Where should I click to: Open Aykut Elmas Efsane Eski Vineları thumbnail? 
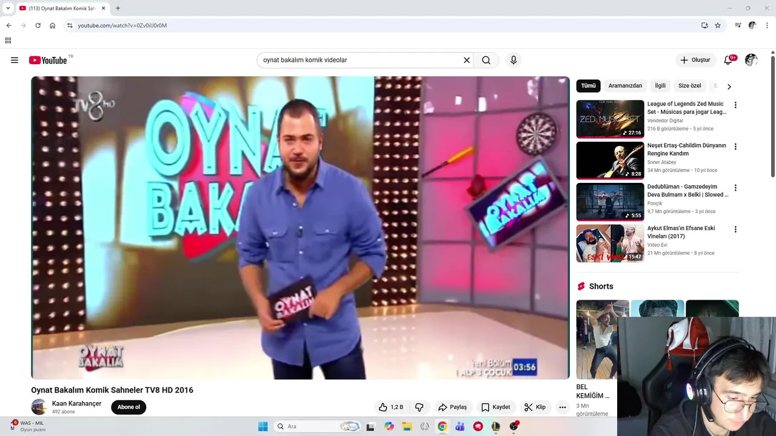point(610,243)
